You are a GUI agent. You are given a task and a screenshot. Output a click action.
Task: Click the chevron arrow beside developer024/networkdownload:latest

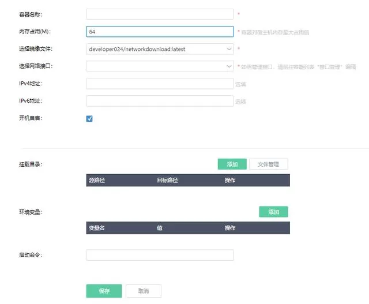229,49
